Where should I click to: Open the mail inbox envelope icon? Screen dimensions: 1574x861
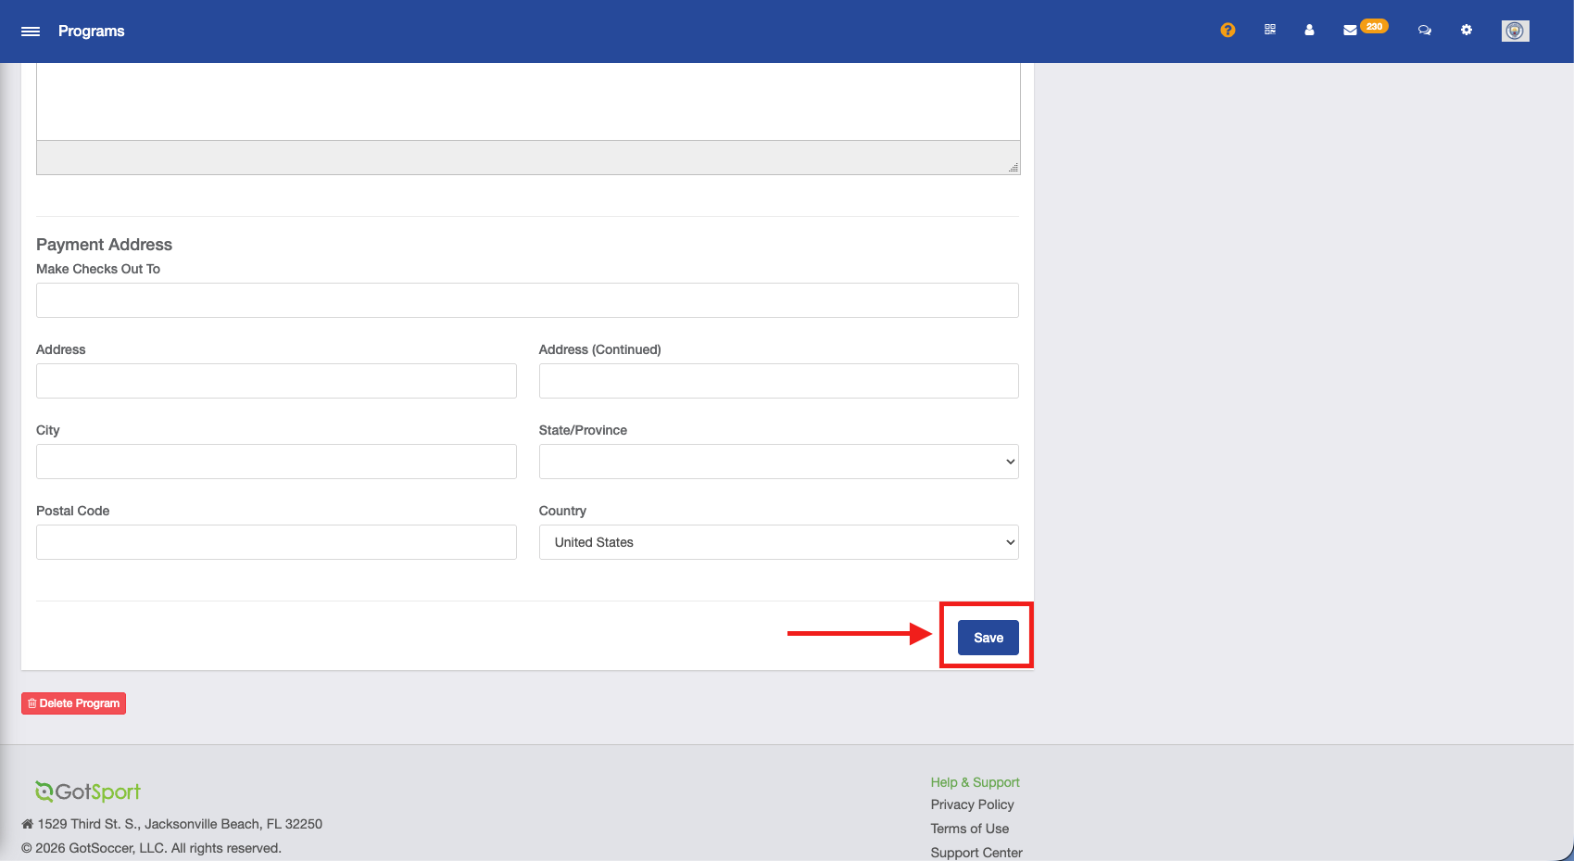(x=1350, y=31)
